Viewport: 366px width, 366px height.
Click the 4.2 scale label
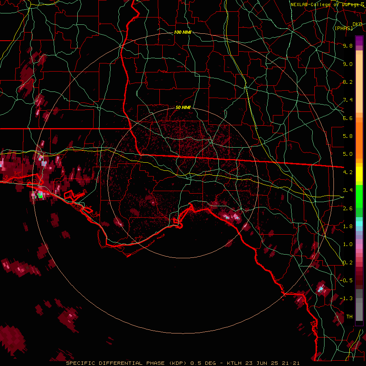tap(348, 172)
